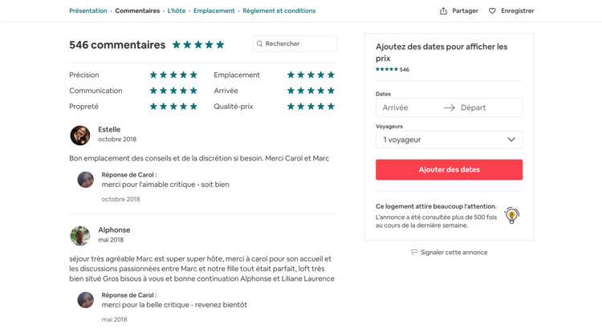Click the heart Enregistrer icon
The image size is (602, 333).
coord(492,10)
